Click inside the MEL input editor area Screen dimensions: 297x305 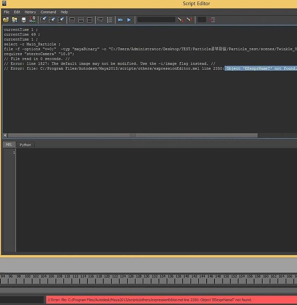[x=156, y=200]
